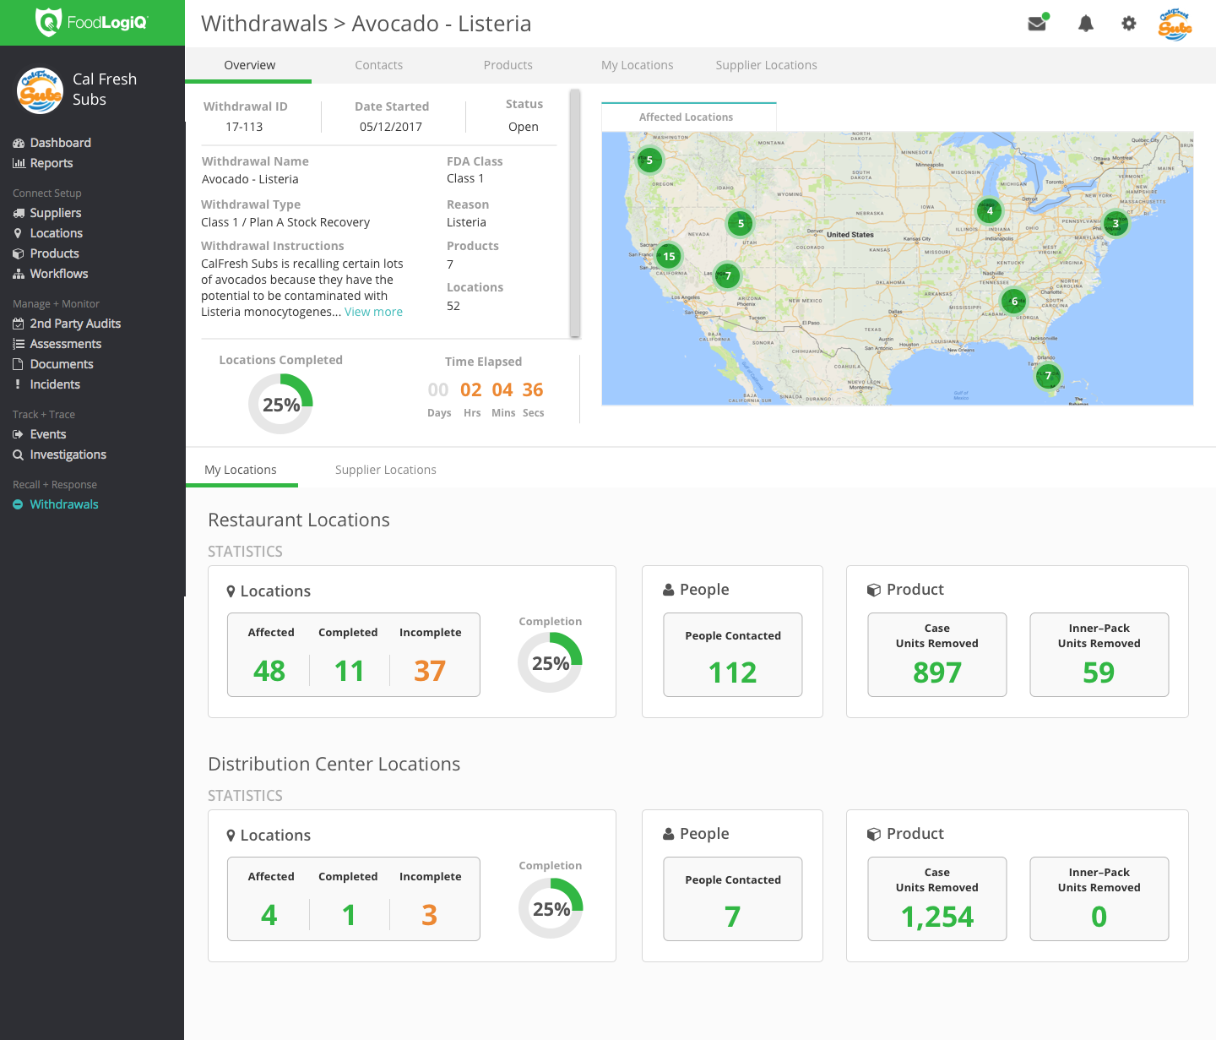Viewport: 1216px width, 1040px height.
Task: Select Workflows in the sidebar
Action: point(58,274)
